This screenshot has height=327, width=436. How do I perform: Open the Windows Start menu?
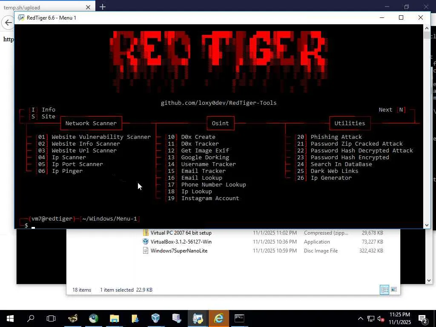click(x=10, y=318)
